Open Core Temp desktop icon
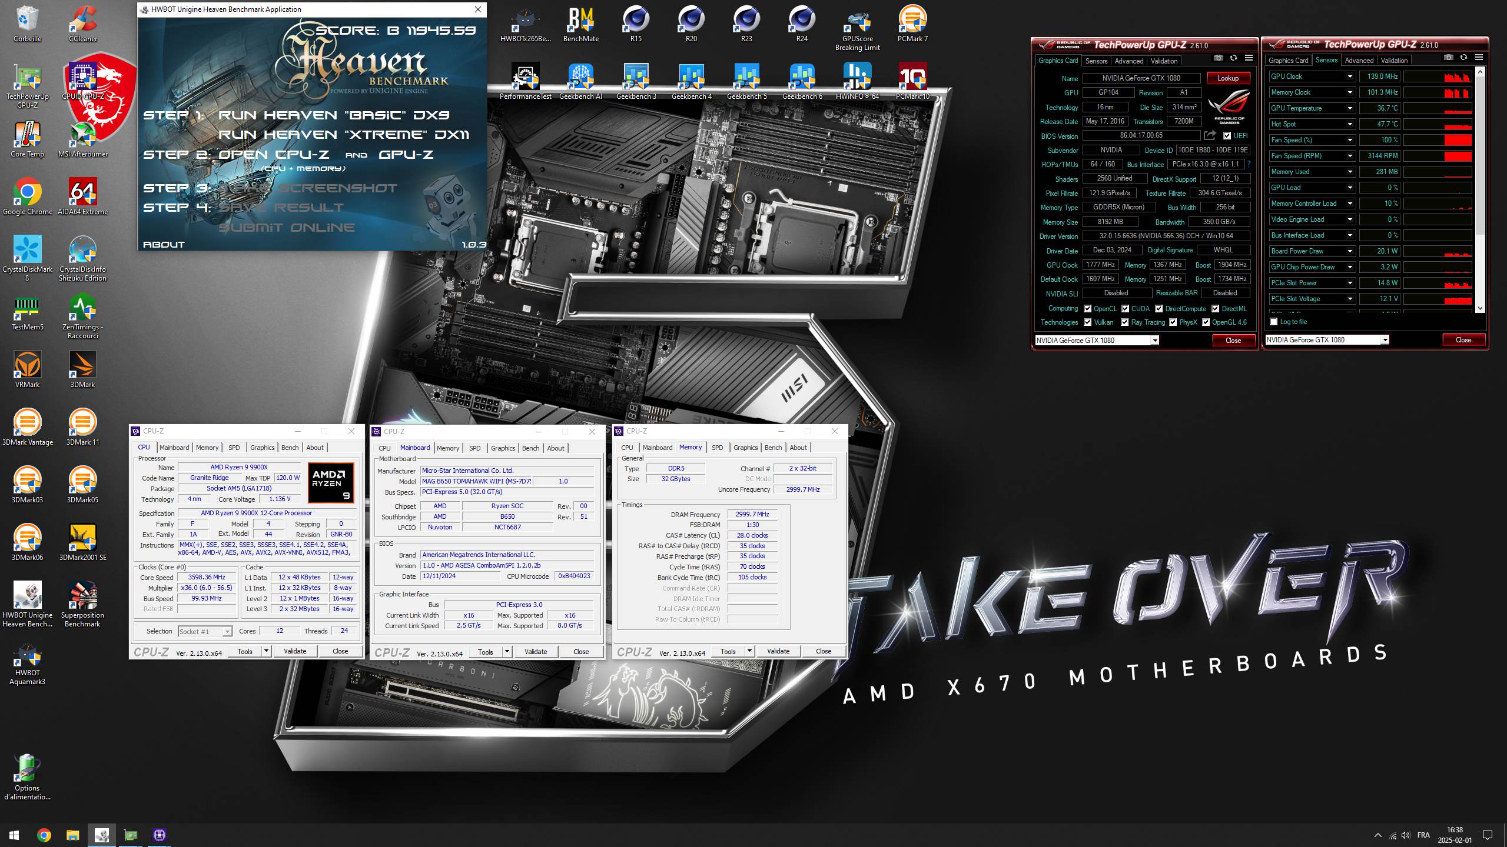The width and height of the screenshot is (1507, 847). pyautogui.click(x=27, y=139)
